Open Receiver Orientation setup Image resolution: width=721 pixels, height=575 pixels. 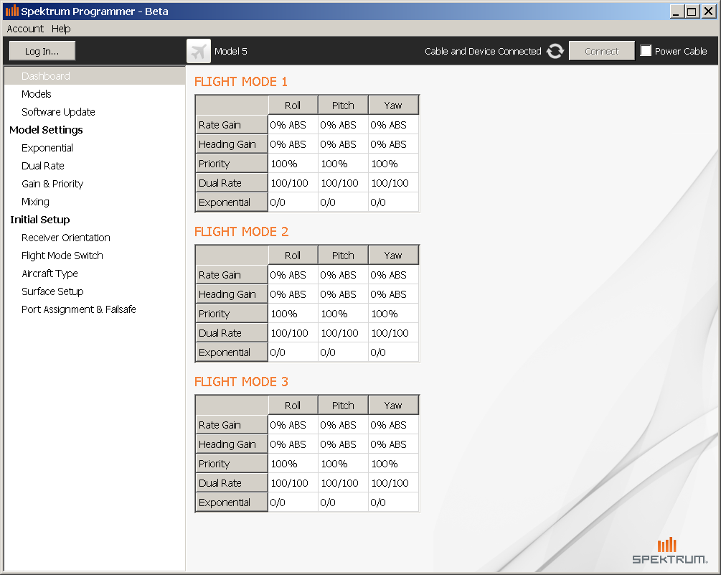click(x=66, y=238)
